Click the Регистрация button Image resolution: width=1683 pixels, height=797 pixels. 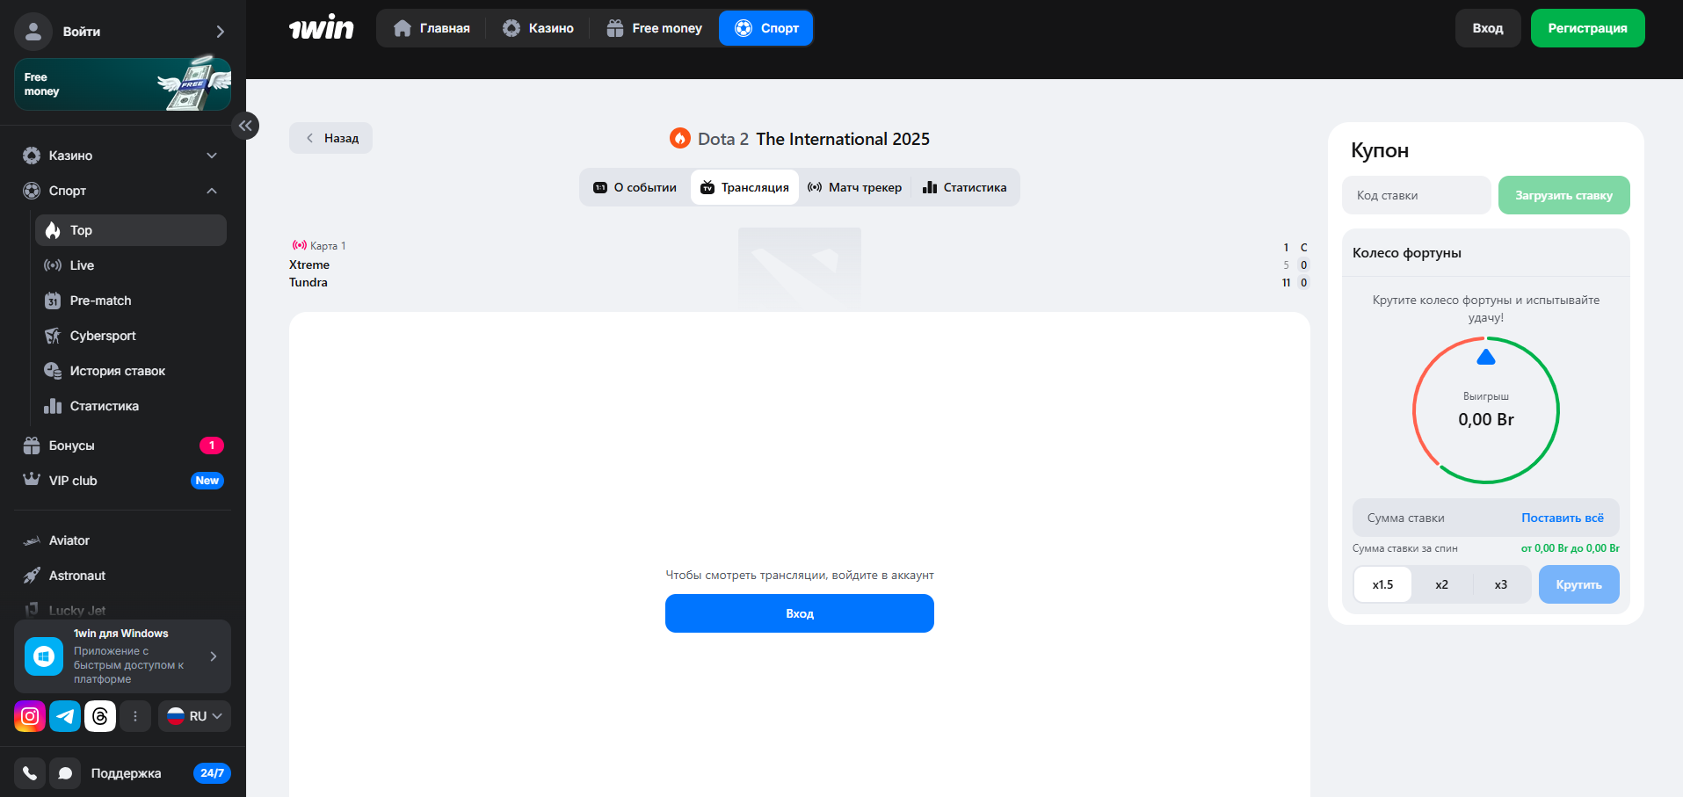tap(1587, 28)
